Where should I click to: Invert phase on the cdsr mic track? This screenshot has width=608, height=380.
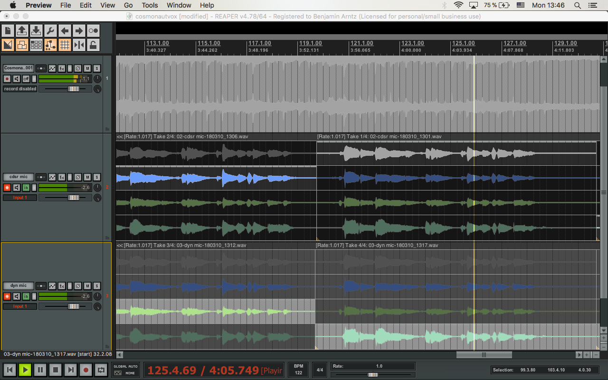point(78,177)
